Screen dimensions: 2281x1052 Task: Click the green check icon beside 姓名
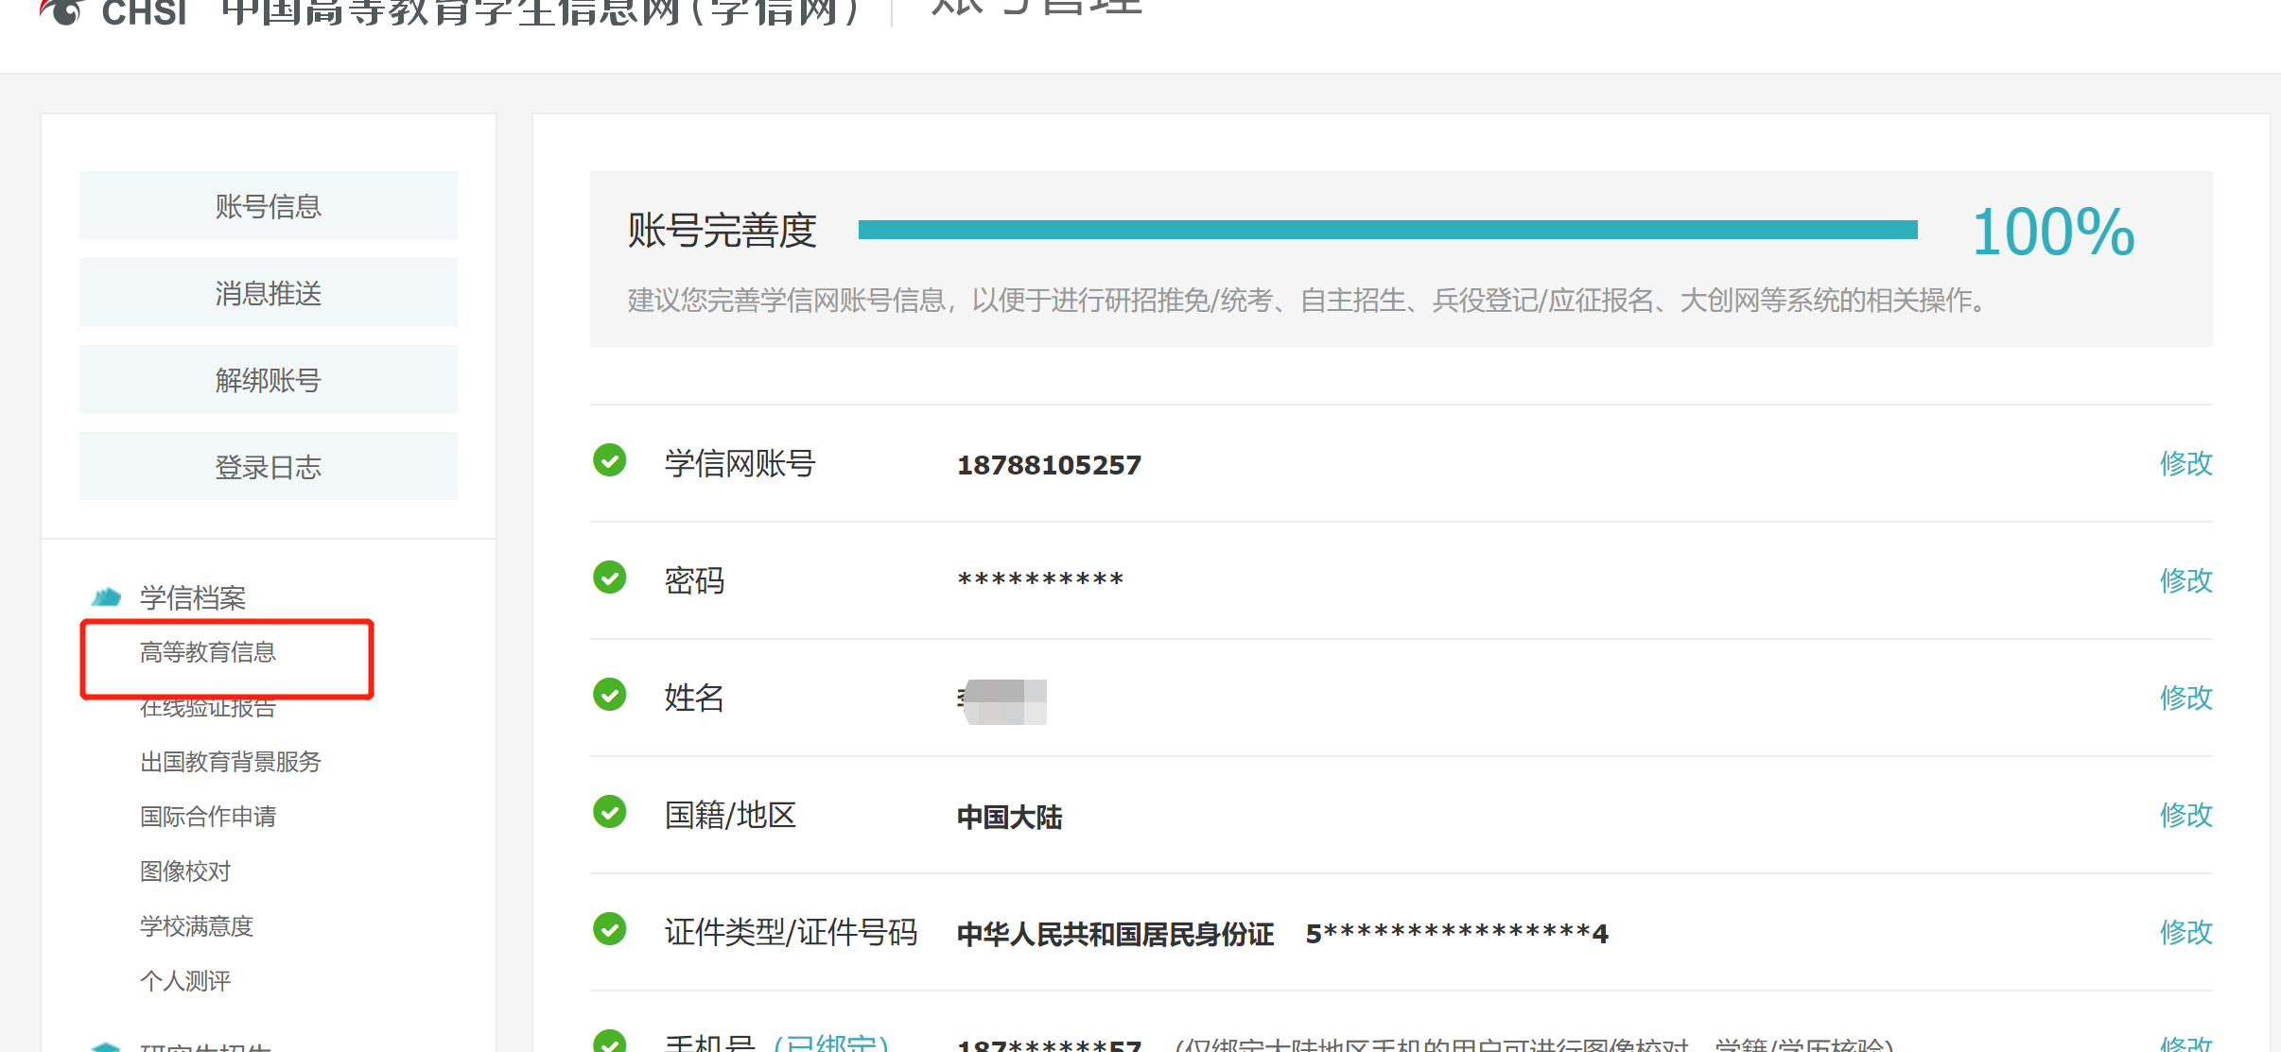[610, 695]
